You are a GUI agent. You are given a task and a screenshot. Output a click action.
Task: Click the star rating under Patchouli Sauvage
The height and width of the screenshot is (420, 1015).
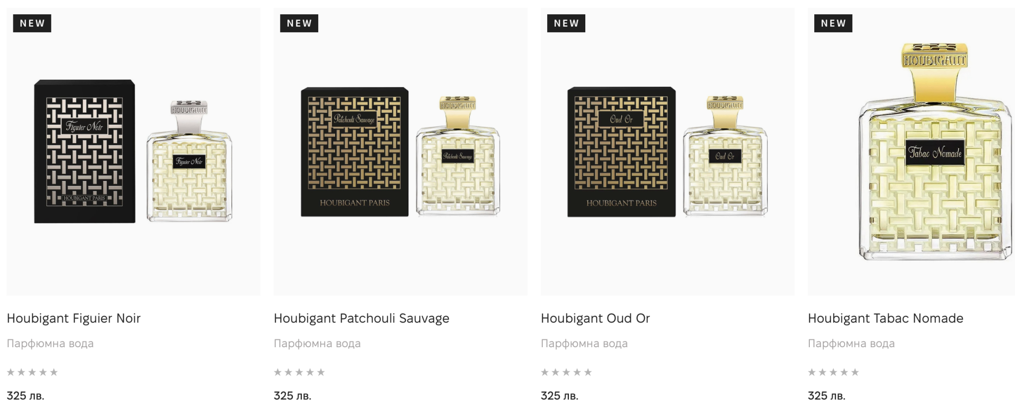pos(299,372)
